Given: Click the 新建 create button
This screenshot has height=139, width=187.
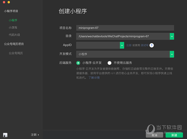Looking at the screenshot, I should pos(174,135).
